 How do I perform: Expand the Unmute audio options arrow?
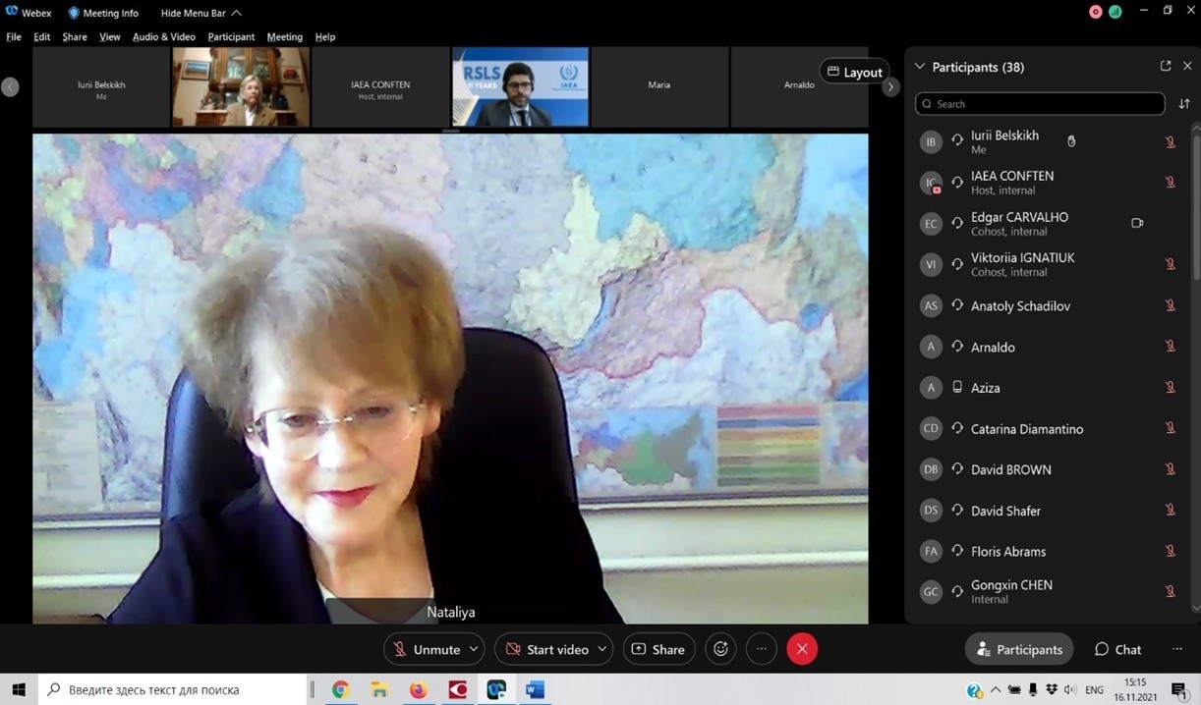pyautogui.click(x=474, y=649)
